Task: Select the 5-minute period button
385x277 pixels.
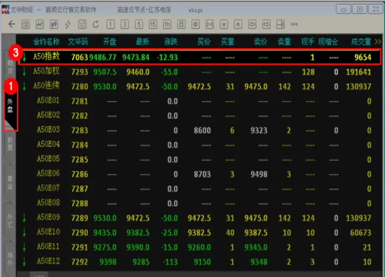Action: pos(138,24)
